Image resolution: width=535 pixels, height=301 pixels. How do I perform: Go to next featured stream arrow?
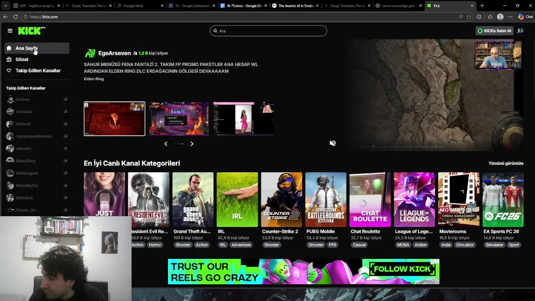pos(192,144)
